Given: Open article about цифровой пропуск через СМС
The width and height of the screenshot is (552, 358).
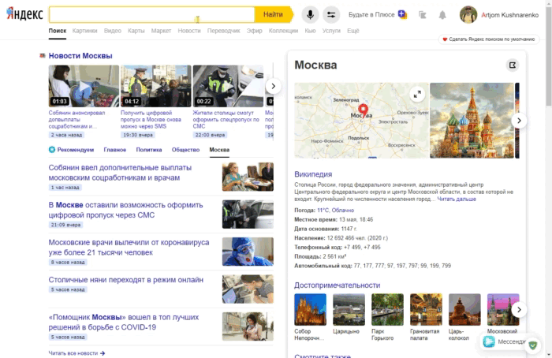Looking at the screenshot, I should click(125, 210).
